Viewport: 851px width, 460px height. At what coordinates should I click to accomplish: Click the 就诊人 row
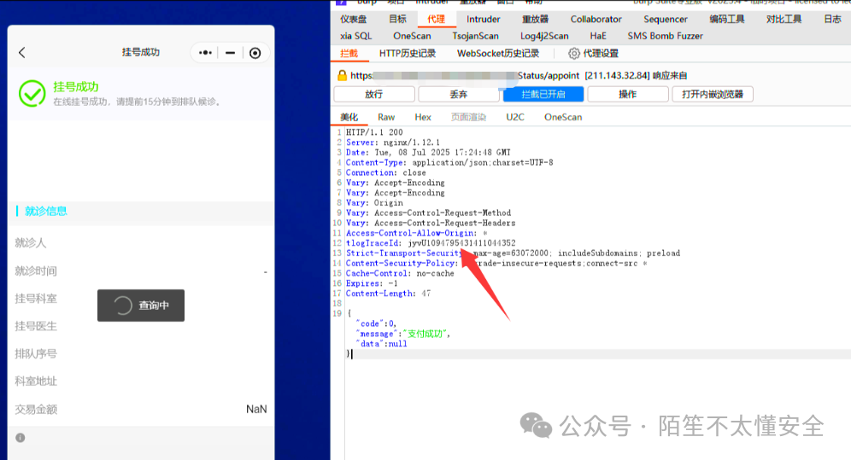[141, 242]
